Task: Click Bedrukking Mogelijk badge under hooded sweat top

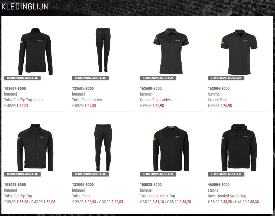Action: pos(226,174)
